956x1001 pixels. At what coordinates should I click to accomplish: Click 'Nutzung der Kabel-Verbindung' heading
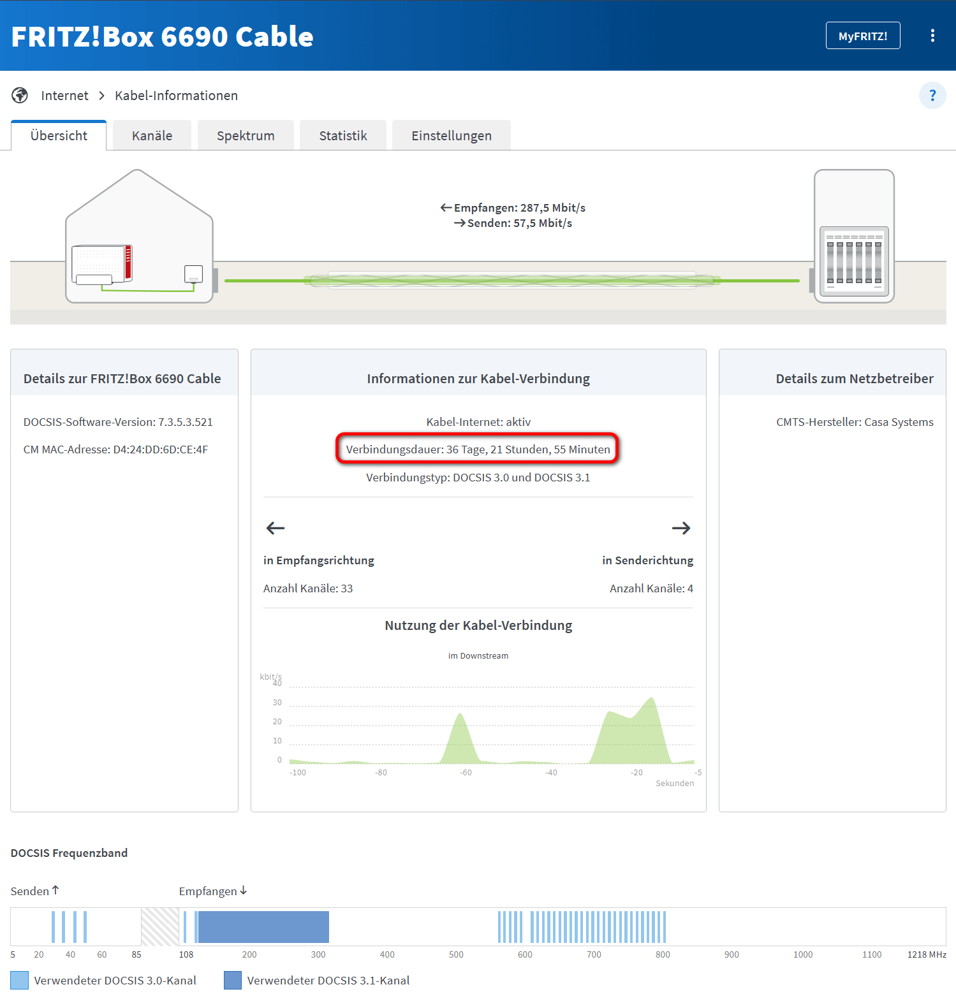click(478, 625)
